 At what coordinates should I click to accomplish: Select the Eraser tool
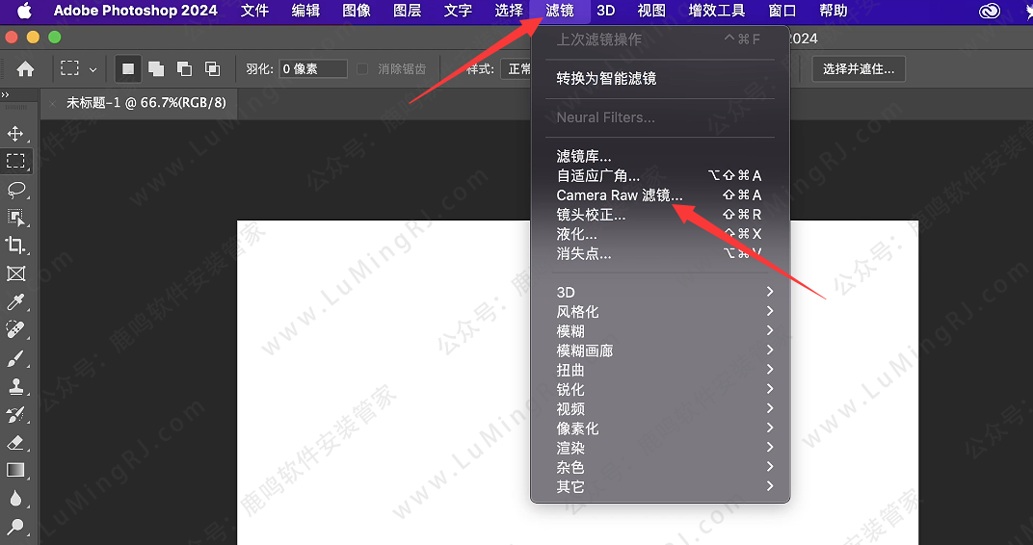(x=15, y=442)
